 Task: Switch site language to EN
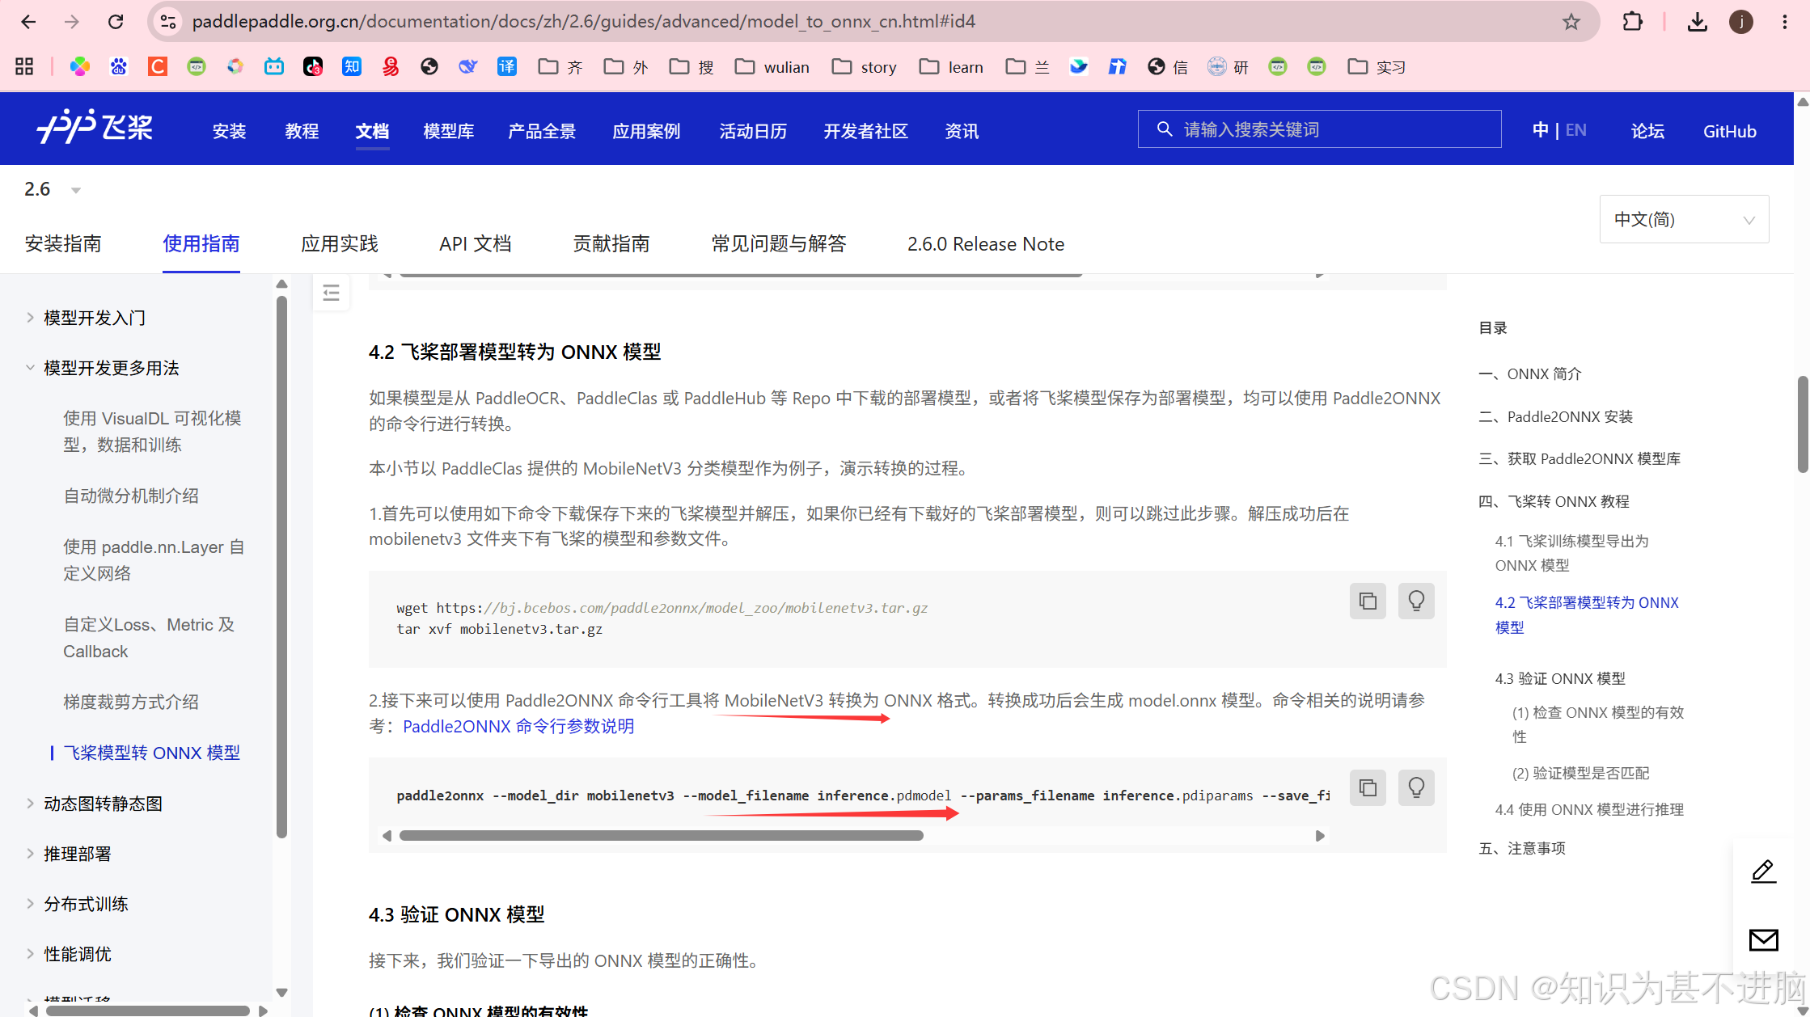1576,130
